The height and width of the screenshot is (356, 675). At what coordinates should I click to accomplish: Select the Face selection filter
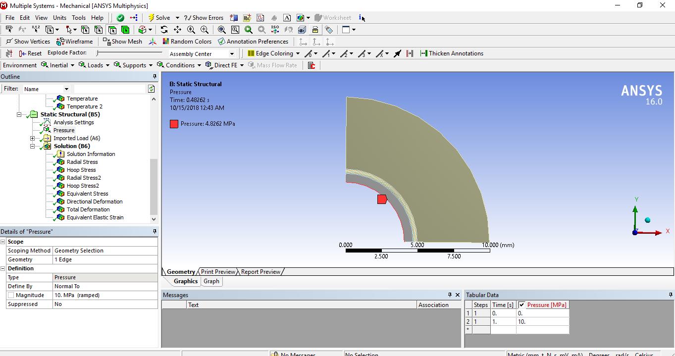(112, 30)
